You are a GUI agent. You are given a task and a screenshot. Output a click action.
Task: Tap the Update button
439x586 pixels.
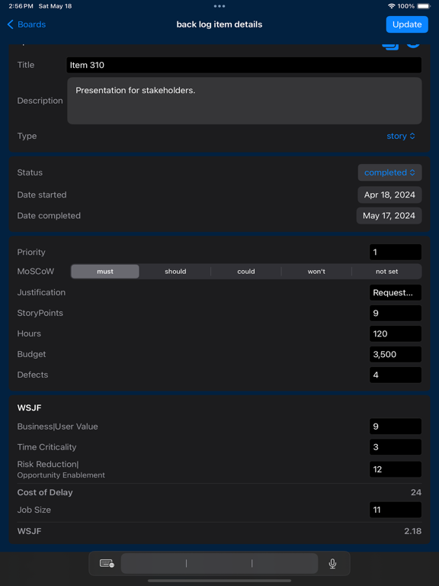coord(407,24)
